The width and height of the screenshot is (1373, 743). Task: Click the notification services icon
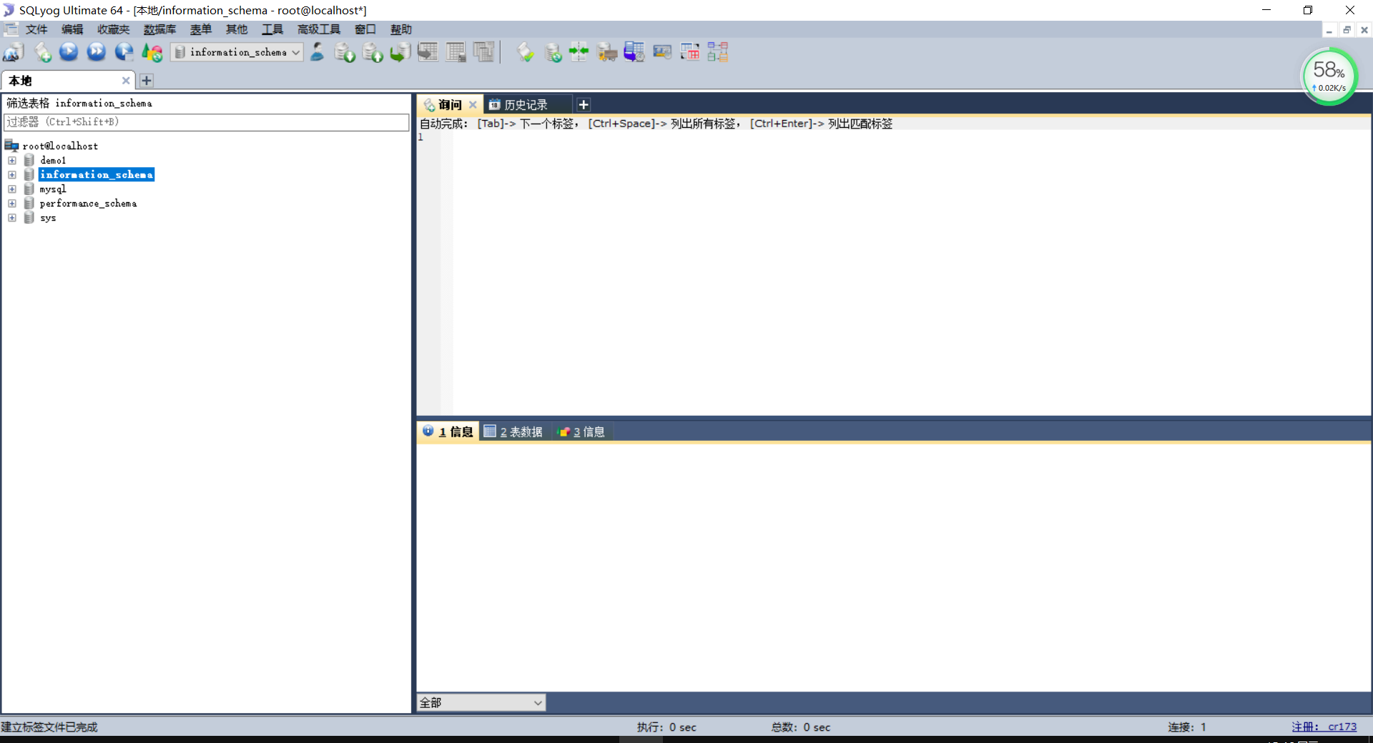[x=662, y=52]
